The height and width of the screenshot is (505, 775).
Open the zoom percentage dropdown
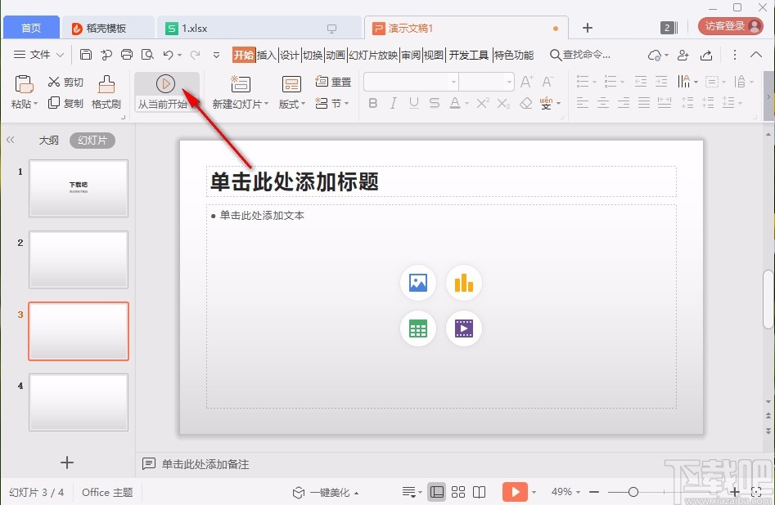pyautogui.click(x=565, y=492)
